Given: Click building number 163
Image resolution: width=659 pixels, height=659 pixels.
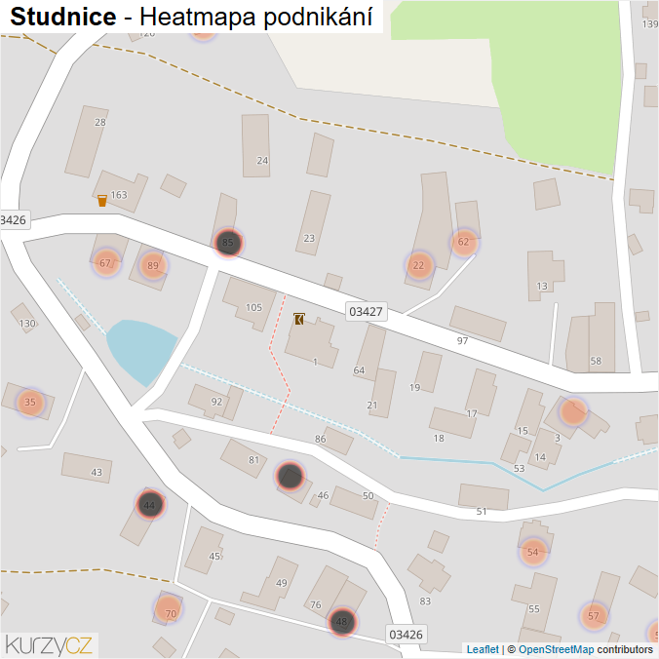Looking at the screenshot, I should (x=119, y=195).
